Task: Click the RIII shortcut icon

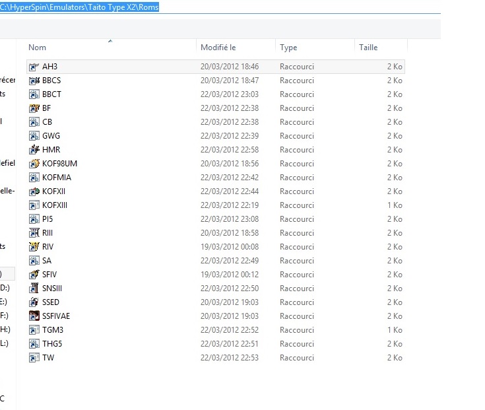Action: (34, 233)
